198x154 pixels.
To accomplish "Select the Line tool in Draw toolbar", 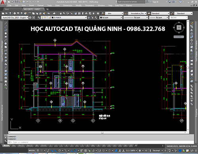I will (6, 23).
